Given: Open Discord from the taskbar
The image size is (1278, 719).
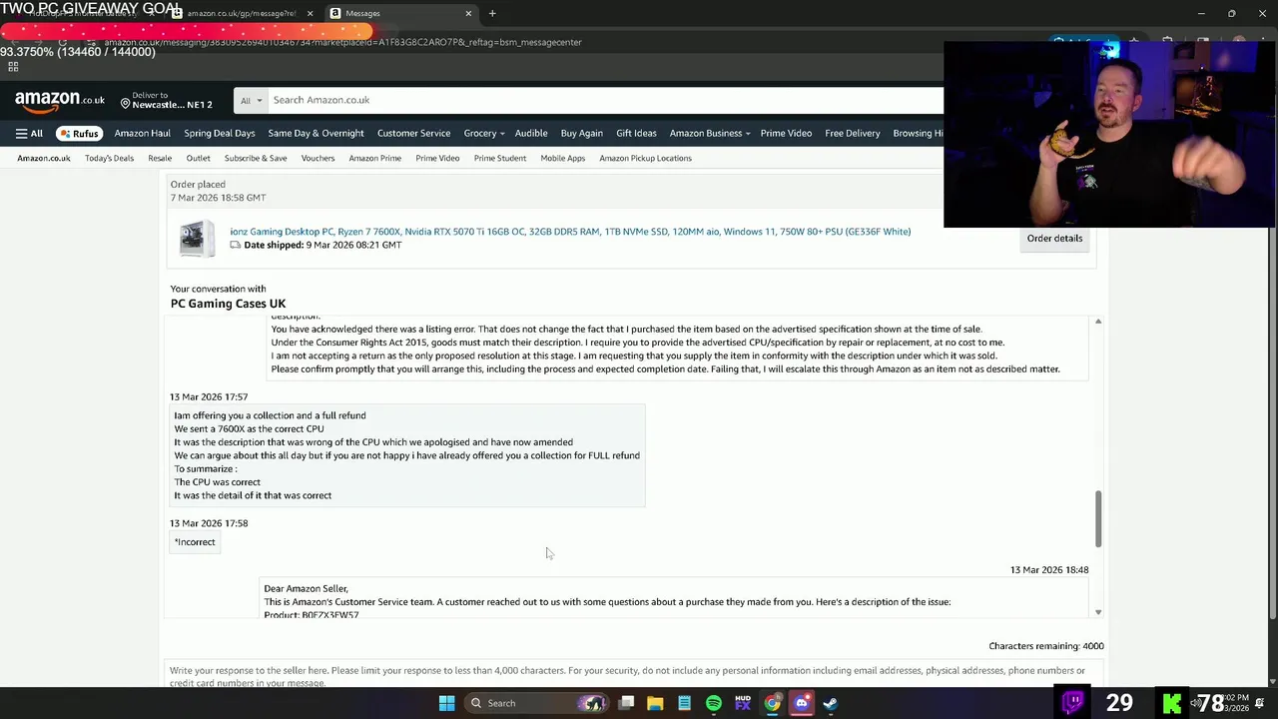Looking at the screenshot, I should tap(801, 703).
